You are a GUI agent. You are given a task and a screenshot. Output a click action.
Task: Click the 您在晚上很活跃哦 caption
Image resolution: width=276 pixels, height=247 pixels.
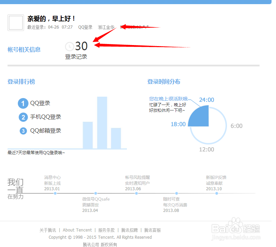coord(168,99)
